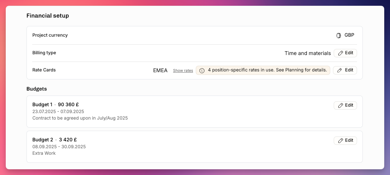
Task: Click the Financial setup heading
Action: [48, 16]
